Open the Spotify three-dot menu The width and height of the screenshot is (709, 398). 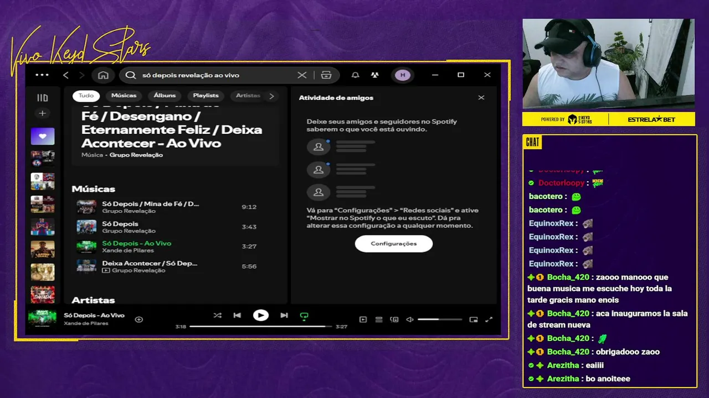point(42,75)
